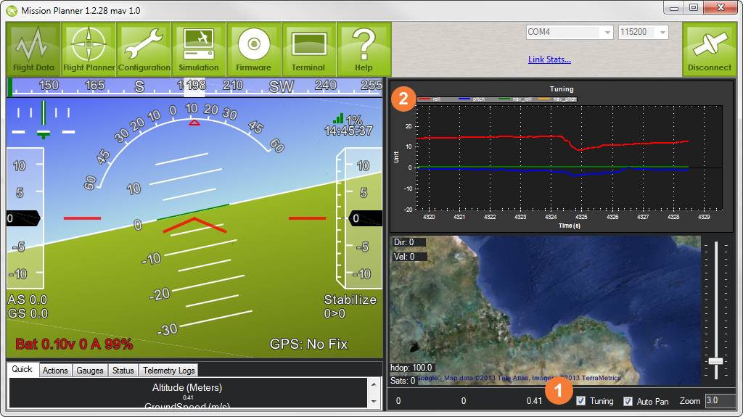
Task: Open the Help question mark icon
Action: [364, 49]
